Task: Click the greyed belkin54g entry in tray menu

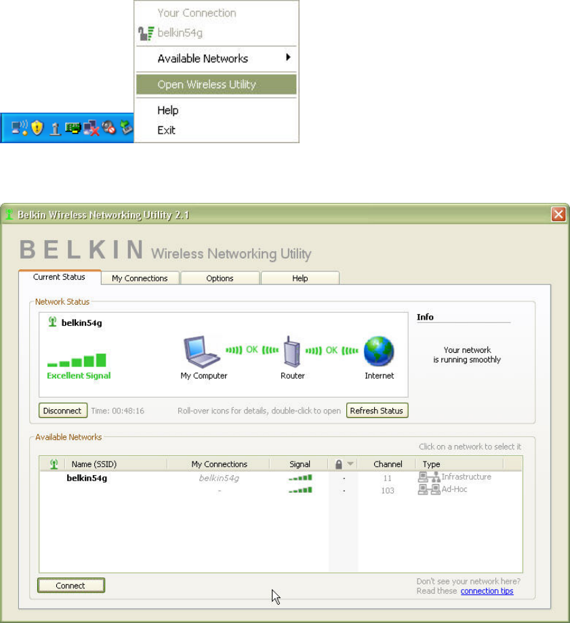Action: click(180, 33)
